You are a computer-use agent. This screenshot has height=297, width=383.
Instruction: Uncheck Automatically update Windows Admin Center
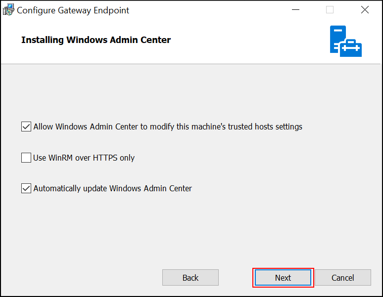pos(26,188)
